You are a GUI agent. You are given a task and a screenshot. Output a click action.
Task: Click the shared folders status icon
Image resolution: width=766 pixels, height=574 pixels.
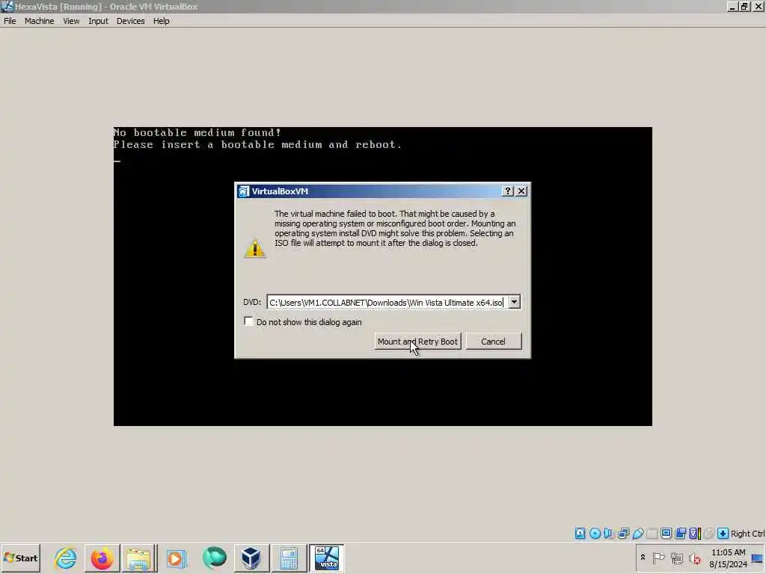(x=652, y=534)
